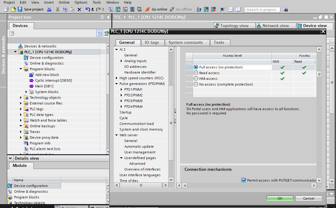The width and height of the screenshot is (336, 208).
Task: Split editor space vertically
Action: pyautogui.click(x=238, y=9)
